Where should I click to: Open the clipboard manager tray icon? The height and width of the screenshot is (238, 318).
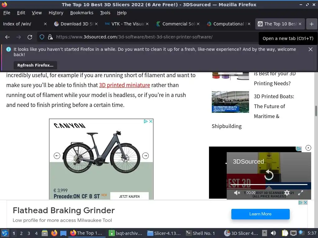click(x=285, y=233)
